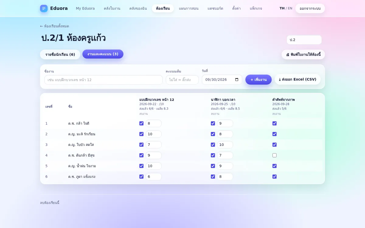Viewport: 365px width, 228px height.
Task: Edit กล้า ใจดี's score for แบบฝึกบวกเลข หน้า 12
Action: point(154,123)
